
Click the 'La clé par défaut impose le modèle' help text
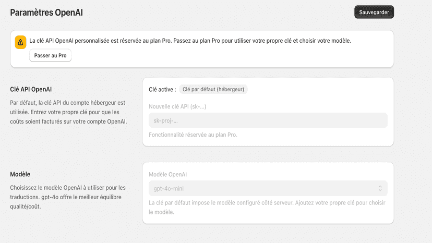point(267,208)
